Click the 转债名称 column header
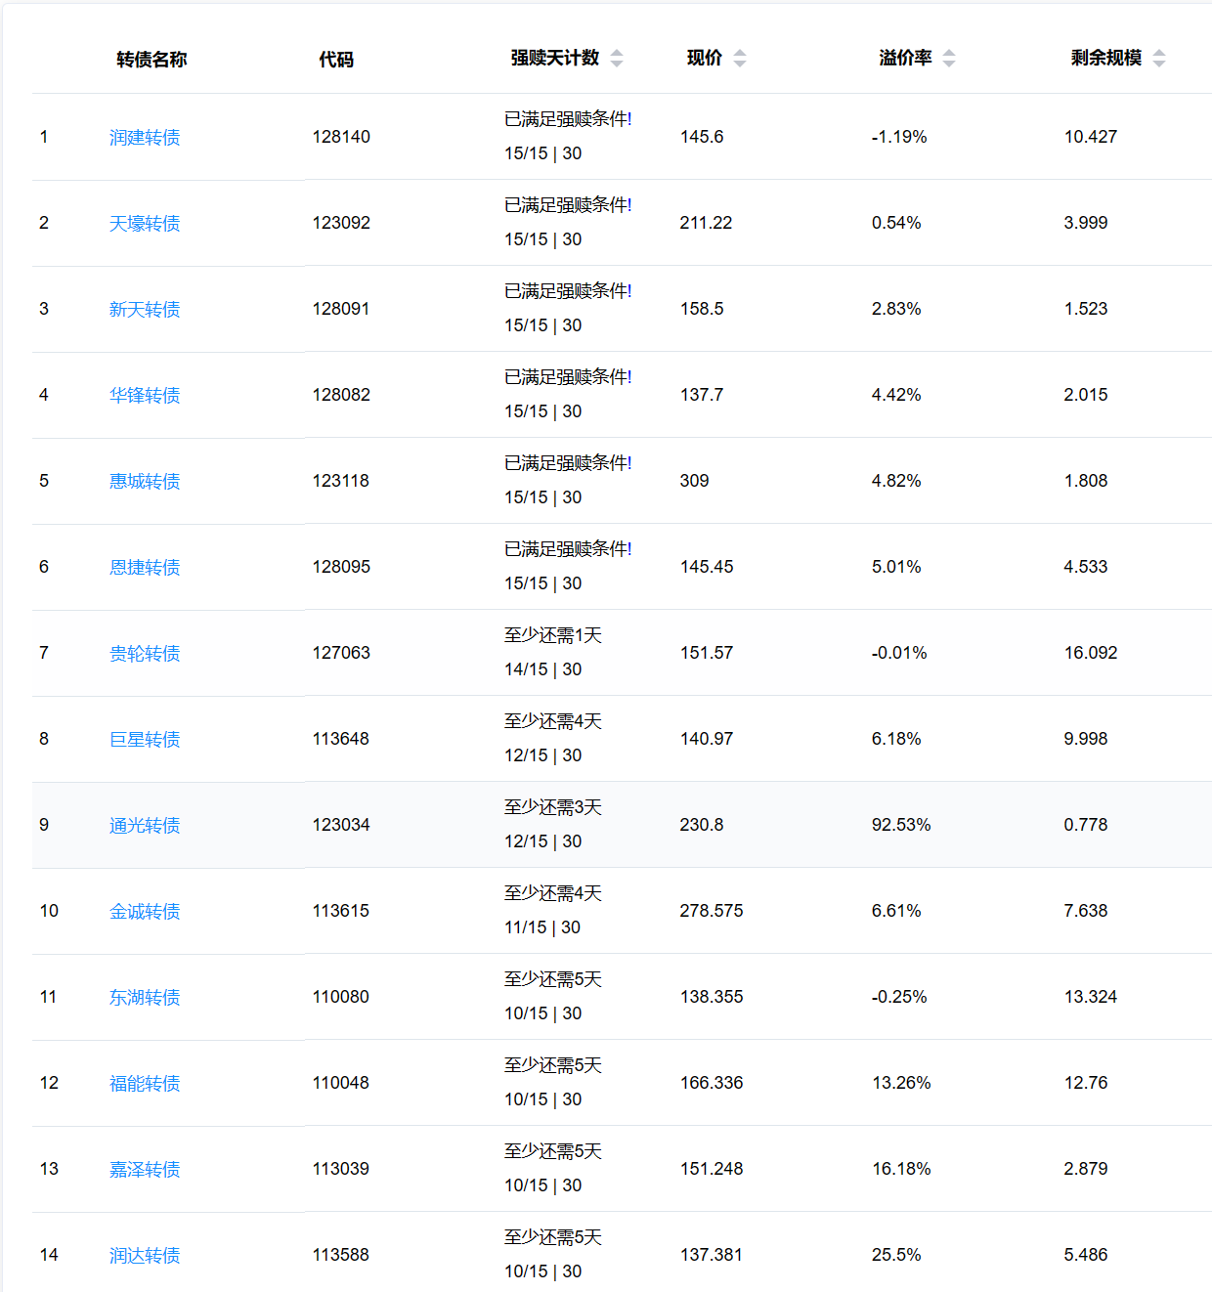The image size is (1212, 1292). [151, 60]
